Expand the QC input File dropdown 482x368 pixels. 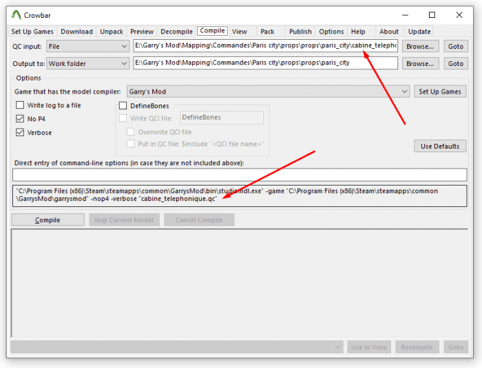pos(88,46)
